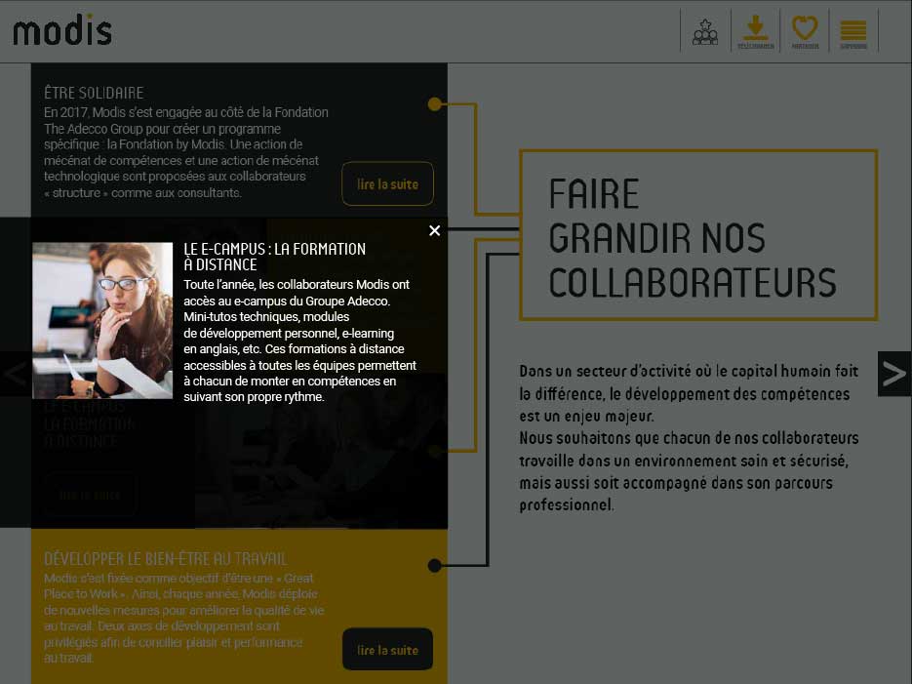Click the Télécharger download icon
Viewport: 912px width, 684px height.
(x=755, y=31)
